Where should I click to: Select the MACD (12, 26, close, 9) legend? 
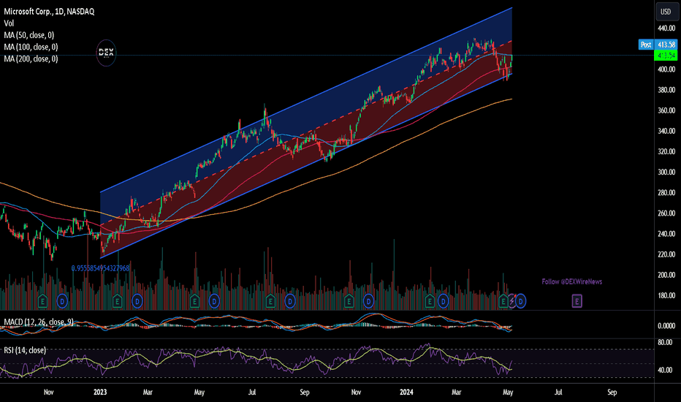coord(38,322)
